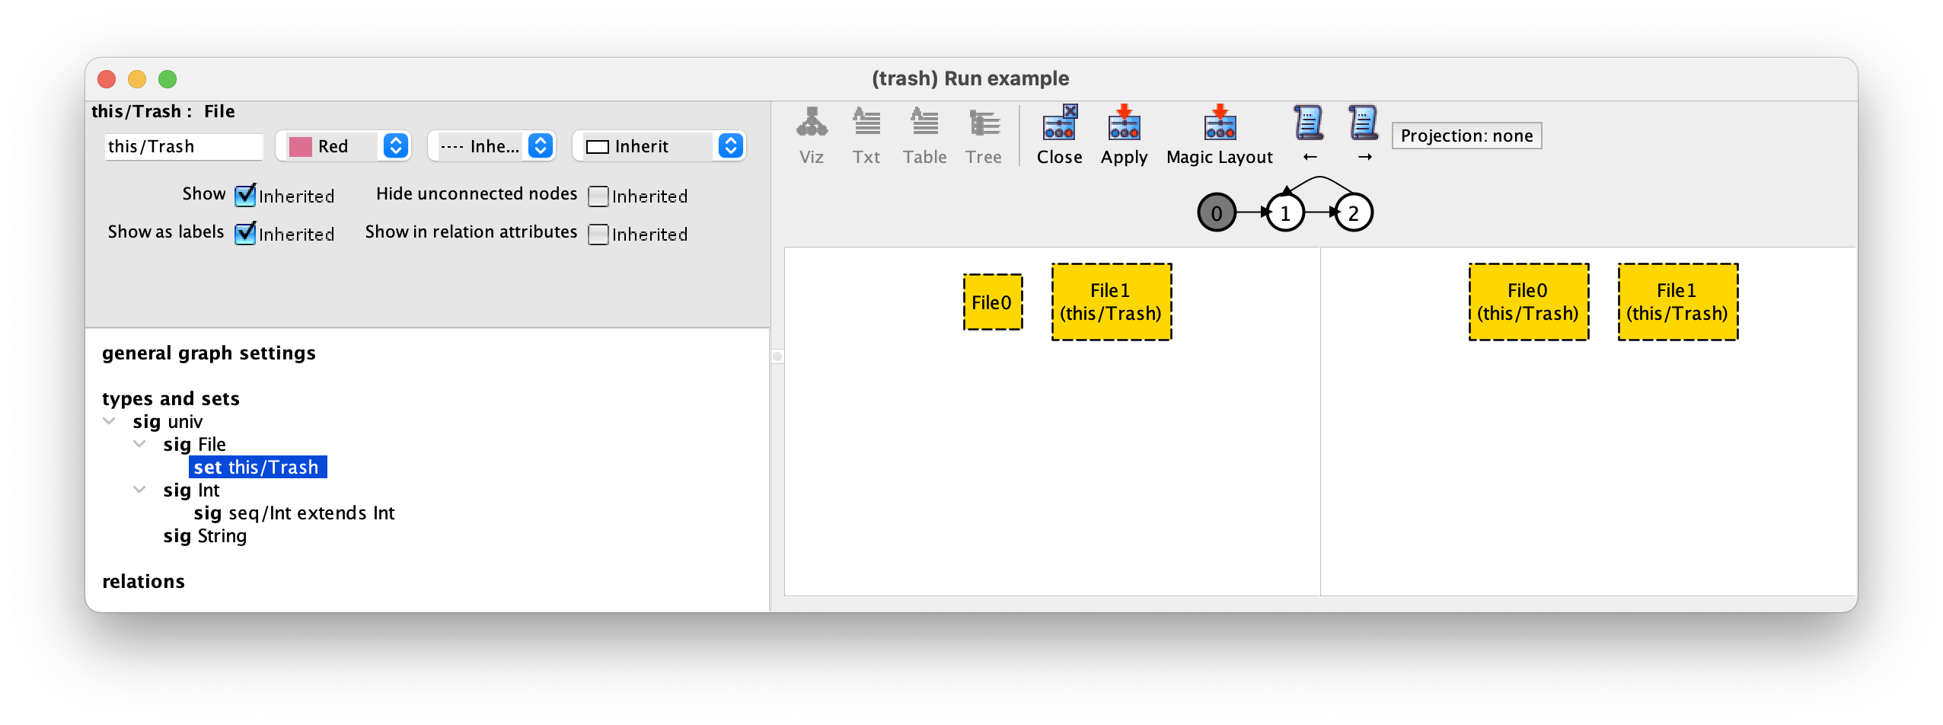Open general graph settings
1943x725 pixels.
point(209,353)
